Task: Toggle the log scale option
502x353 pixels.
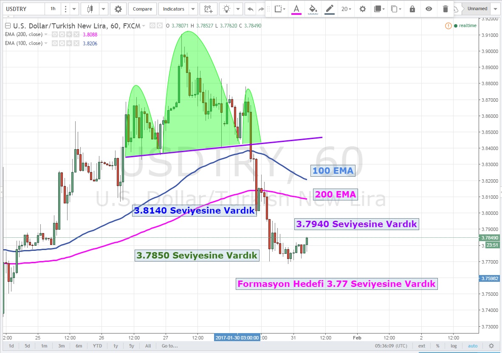Action: 454,346
